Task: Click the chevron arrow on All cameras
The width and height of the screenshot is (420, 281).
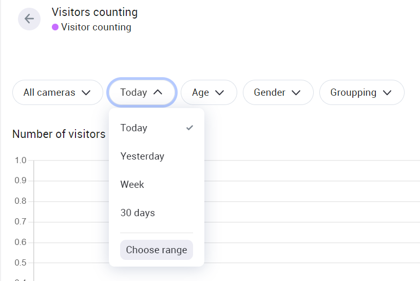Action: click(x=86, y=93)
